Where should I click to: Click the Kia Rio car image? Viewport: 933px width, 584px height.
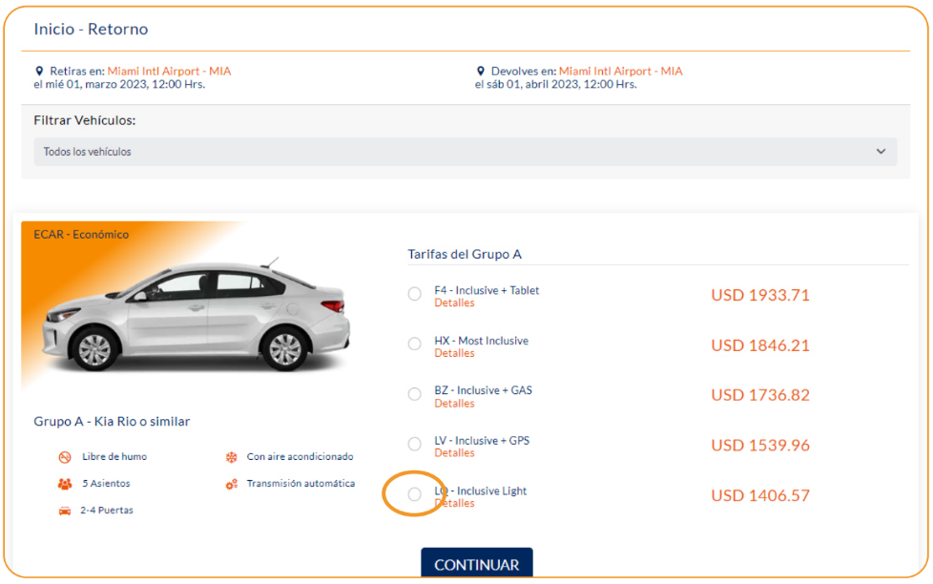tap(196, 315)
